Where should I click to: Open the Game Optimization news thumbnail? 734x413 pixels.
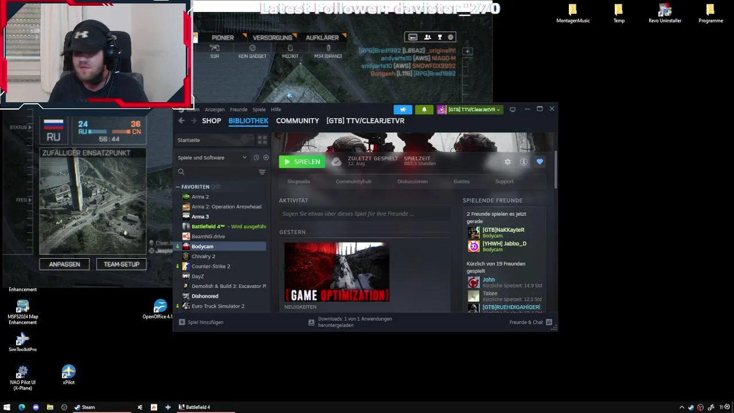pos(337,272)
